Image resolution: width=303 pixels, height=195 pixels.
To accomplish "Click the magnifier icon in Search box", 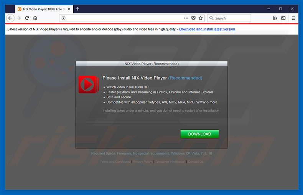I will point(211,18).
